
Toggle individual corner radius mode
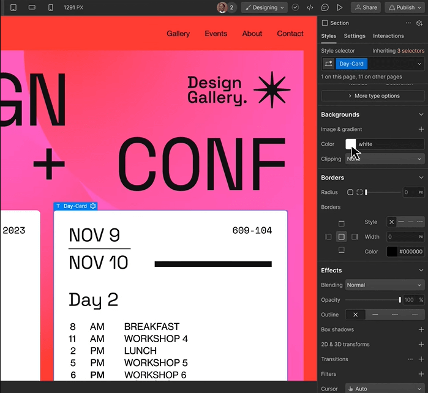click(x=359, y=192)
